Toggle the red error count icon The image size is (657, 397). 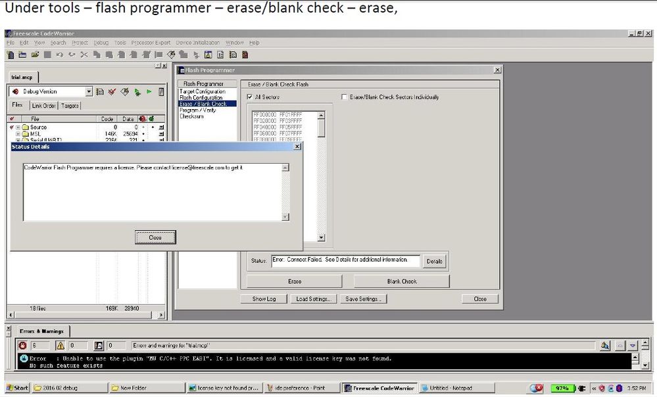point(22,346)
